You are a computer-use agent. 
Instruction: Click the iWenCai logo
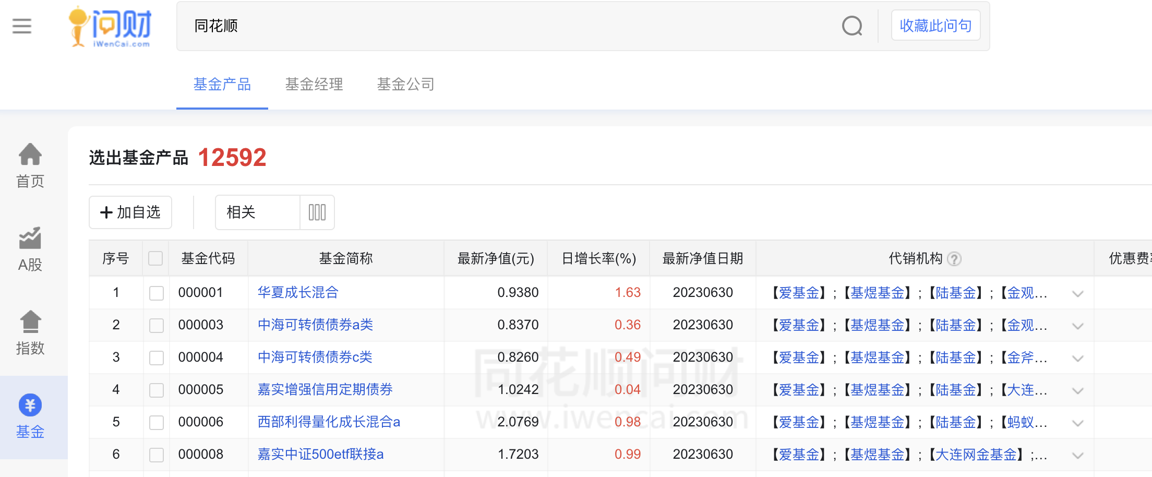(x=110, y=27)
